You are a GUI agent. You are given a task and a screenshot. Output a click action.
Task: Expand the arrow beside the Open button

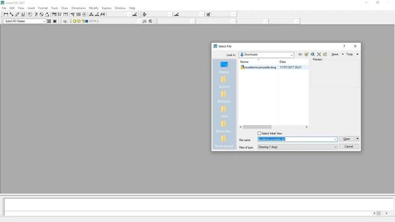pyautogui.click(x=357, y=139)
